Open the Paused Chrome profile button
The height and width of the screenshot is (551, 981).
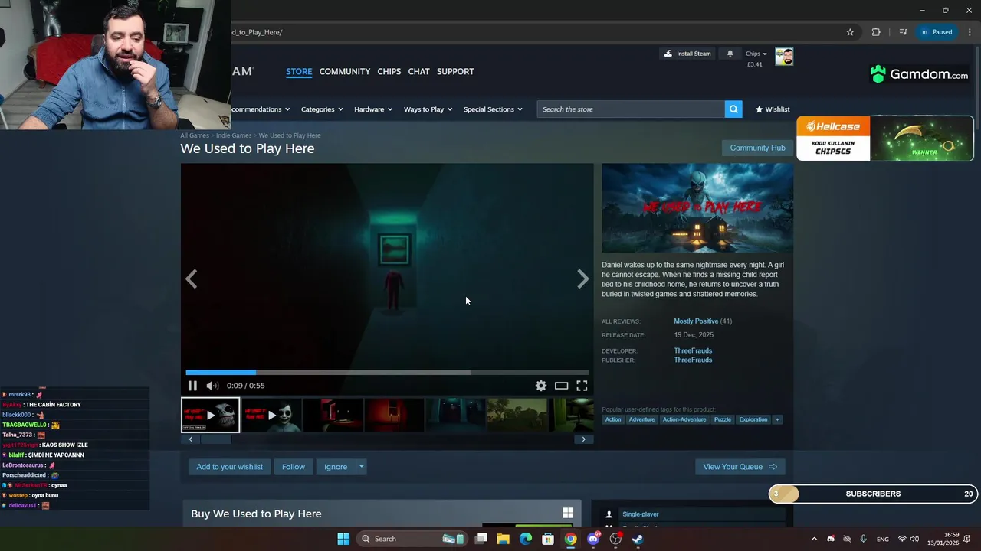(937, 32)
